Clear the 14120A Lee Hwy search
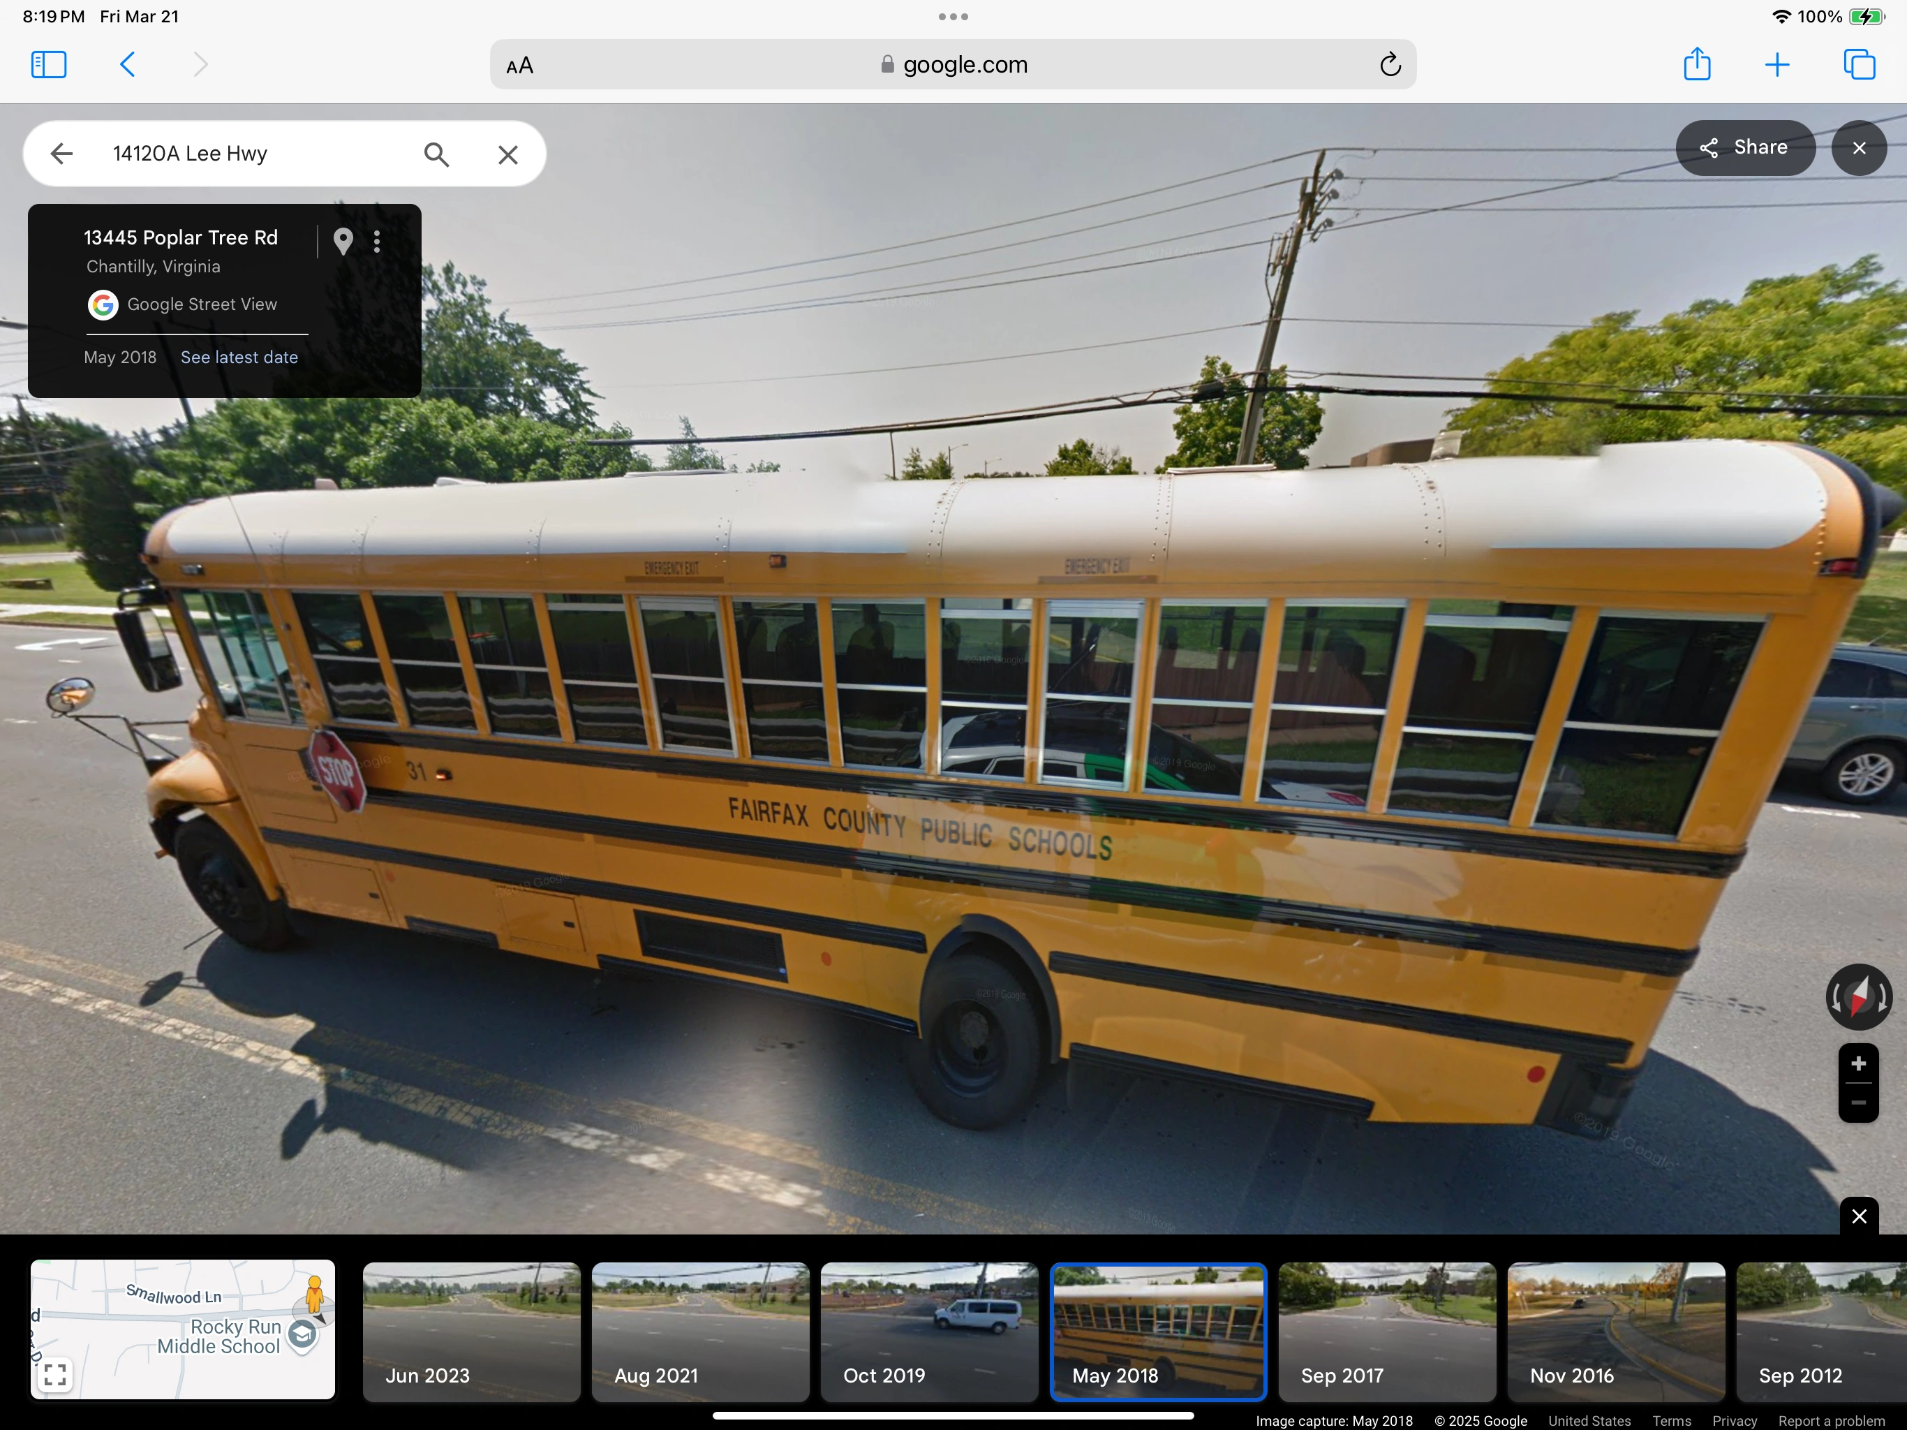The height and width of the screenshot is (1430, 1907). tap(507, 154)
